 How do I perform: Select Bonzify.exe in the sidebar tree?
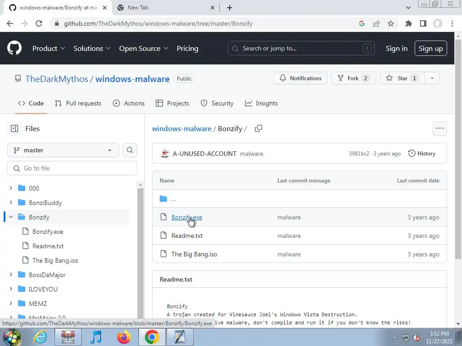click(48, 232)
